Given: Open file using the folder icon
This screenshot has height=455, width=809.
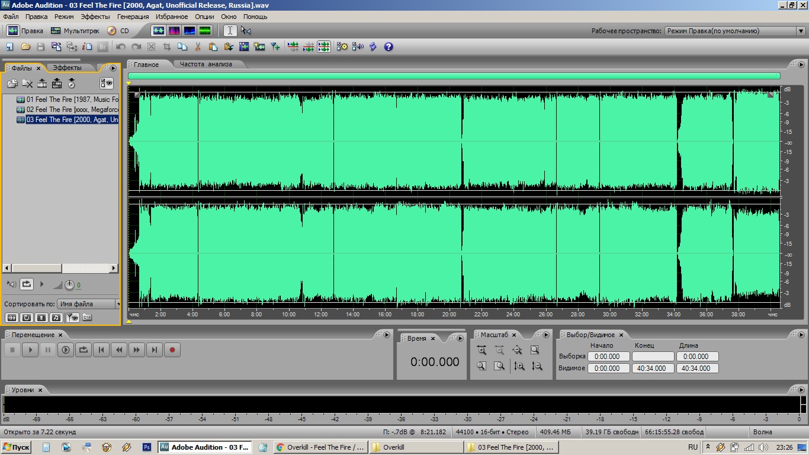Looking at the screenshot, I should click(25, 46).
